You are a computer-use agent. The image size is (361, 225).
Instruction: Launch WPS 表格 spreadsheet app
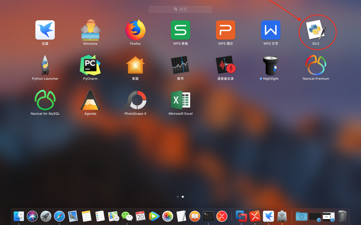pyautogui.click(x=180, y=30)
